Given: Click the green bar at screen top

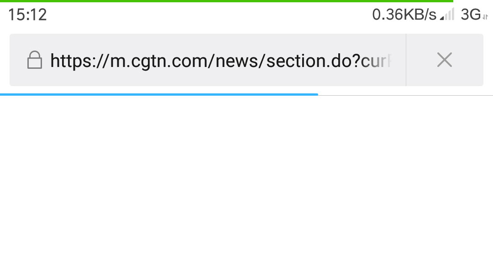Looking at the screenshot, I should tap(226, 1).
